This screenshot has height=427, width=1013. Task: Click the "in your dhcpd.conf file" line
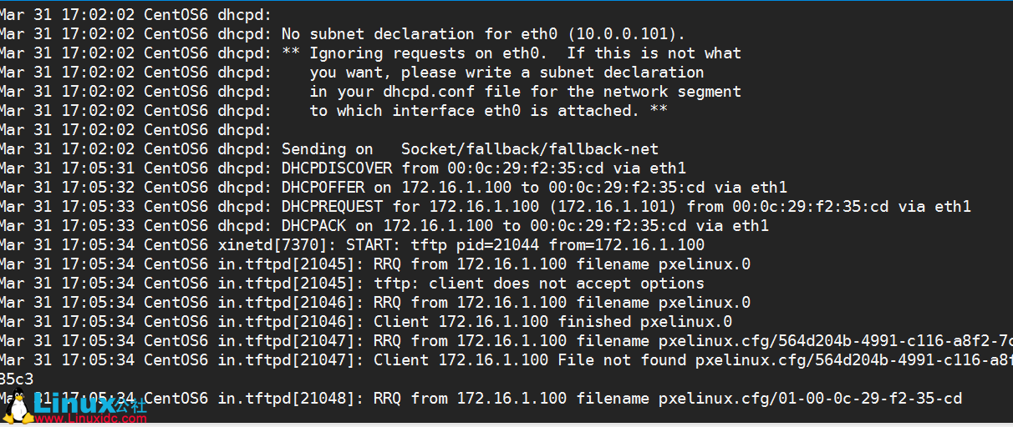(x=525, y=92)
